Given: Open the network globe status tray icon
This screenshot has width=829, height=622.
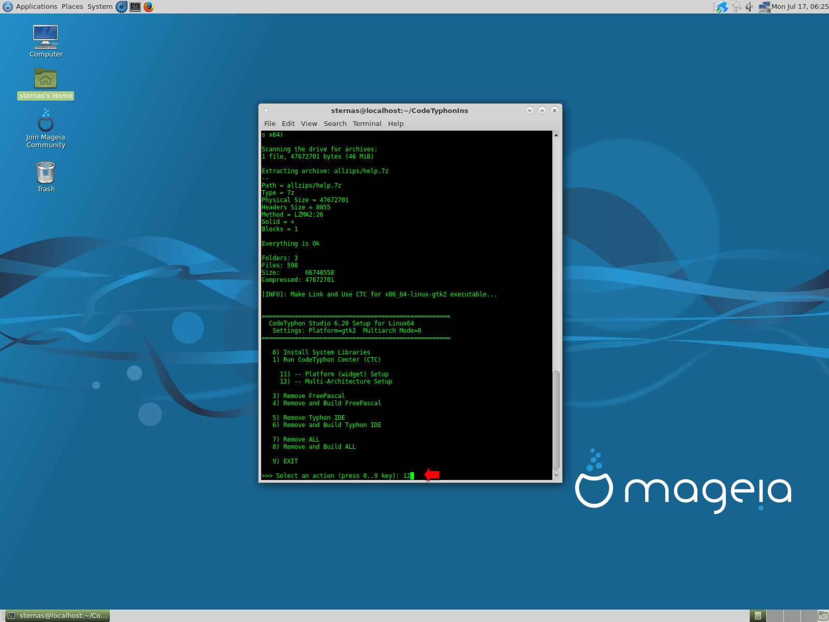Looking at the screenshot, I should [x=722, y=7].
